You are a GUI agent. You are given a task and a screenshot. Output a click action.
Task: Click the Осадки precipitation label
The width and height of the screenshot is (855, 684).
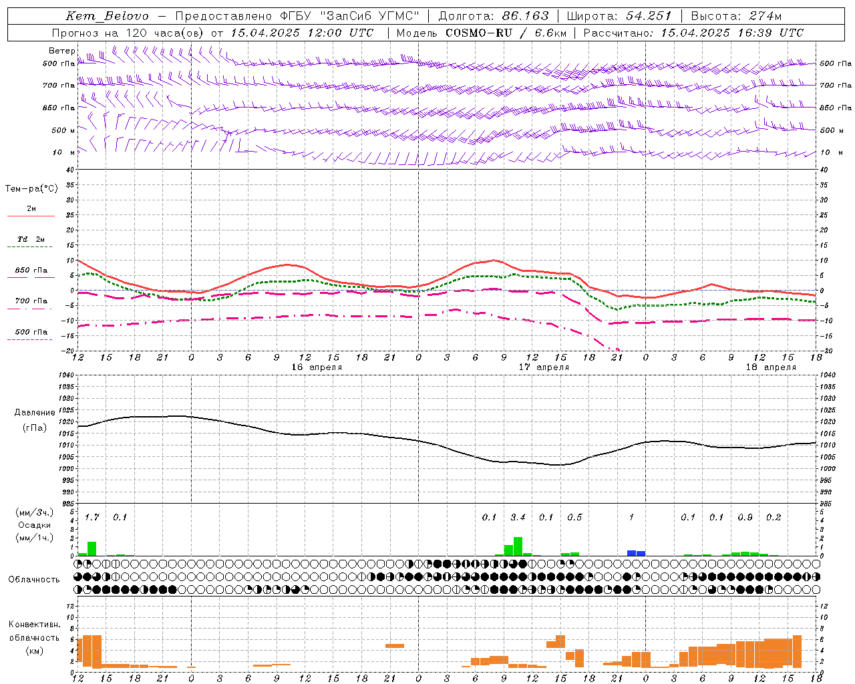coord(34,526)
